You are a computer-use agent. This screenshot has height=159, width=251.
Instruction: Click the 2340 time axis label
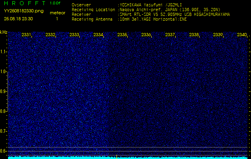pos(242,35)
